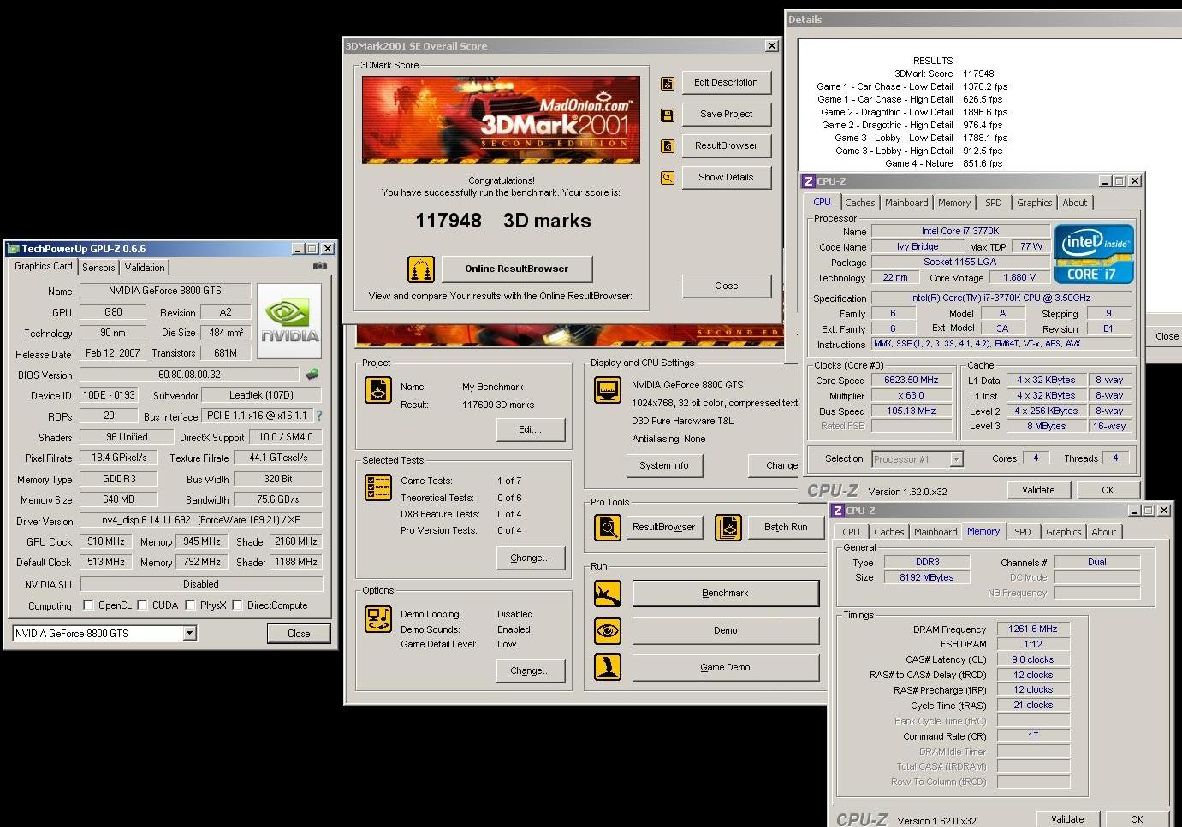Click the NVIDIA logo in GPU-Z
The width and height of the screenshot is (1182, 827).
(289, 320)
